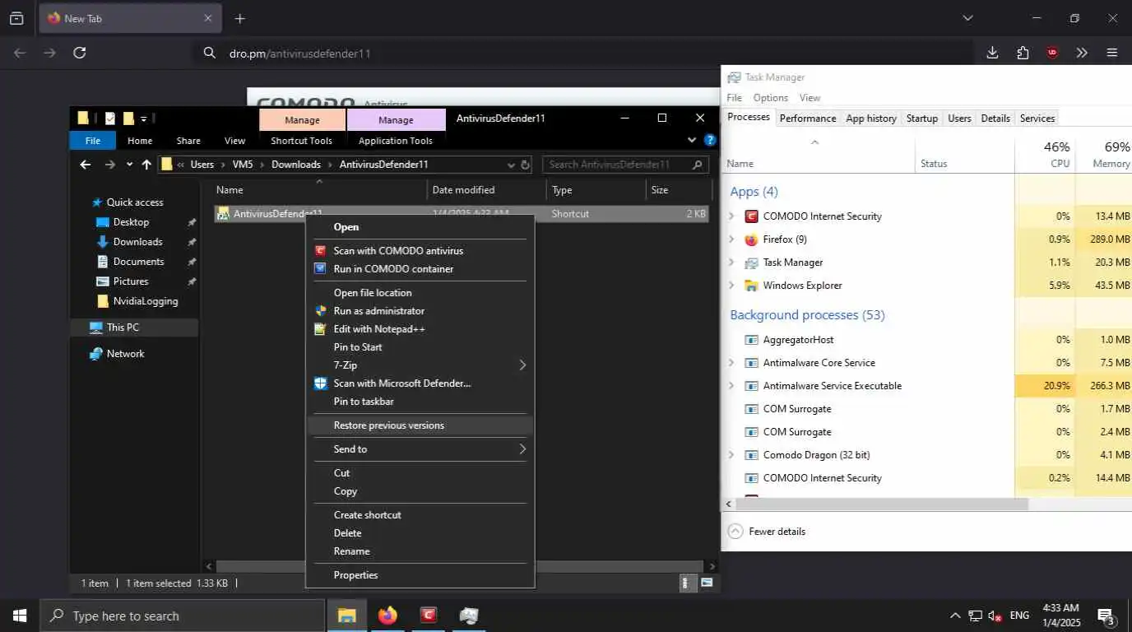Expand Antimalware Core Service row
This screenshot has height=632, width=1132.
[x=731, y=363]
